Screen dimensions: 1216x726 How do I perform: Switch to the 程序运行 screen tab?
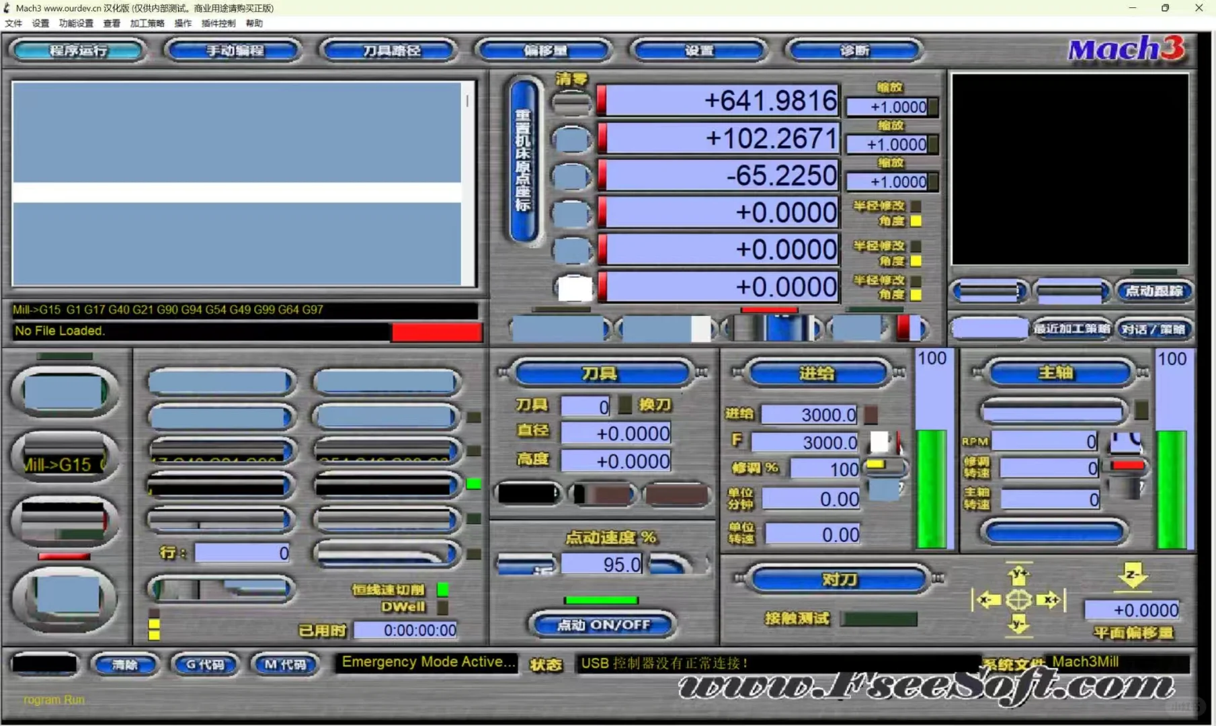click(79, 50)
